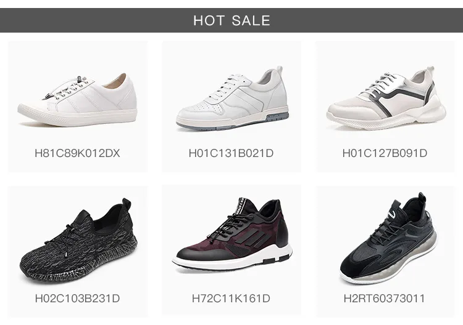View the chunky-sole H01C127B091D sneaker image
This screenshot has height=325, width=463.
coord(386,98)
